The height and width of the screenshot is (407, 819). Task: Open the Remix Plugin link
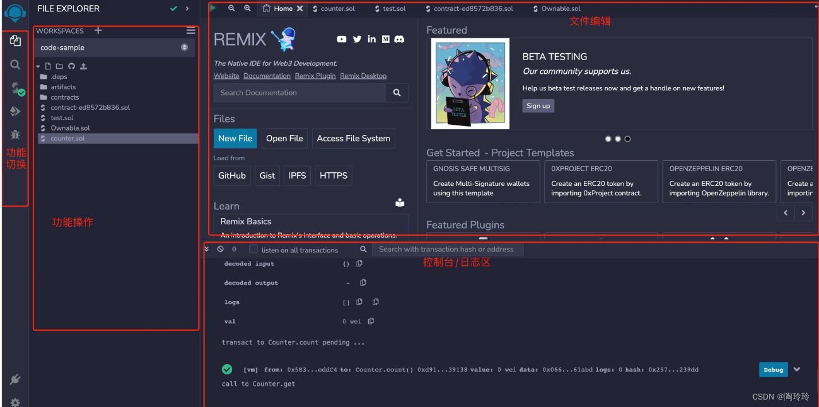click(x=315, y=76)
